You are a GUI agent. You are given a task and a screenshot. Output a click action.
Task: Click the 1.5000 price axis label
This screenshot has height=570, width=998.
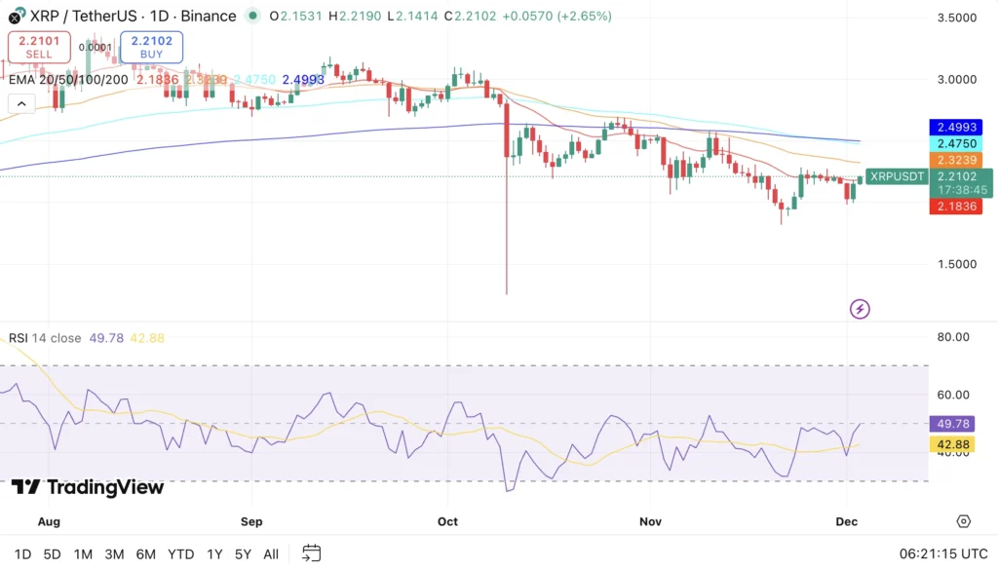click(x=957, y=264)
